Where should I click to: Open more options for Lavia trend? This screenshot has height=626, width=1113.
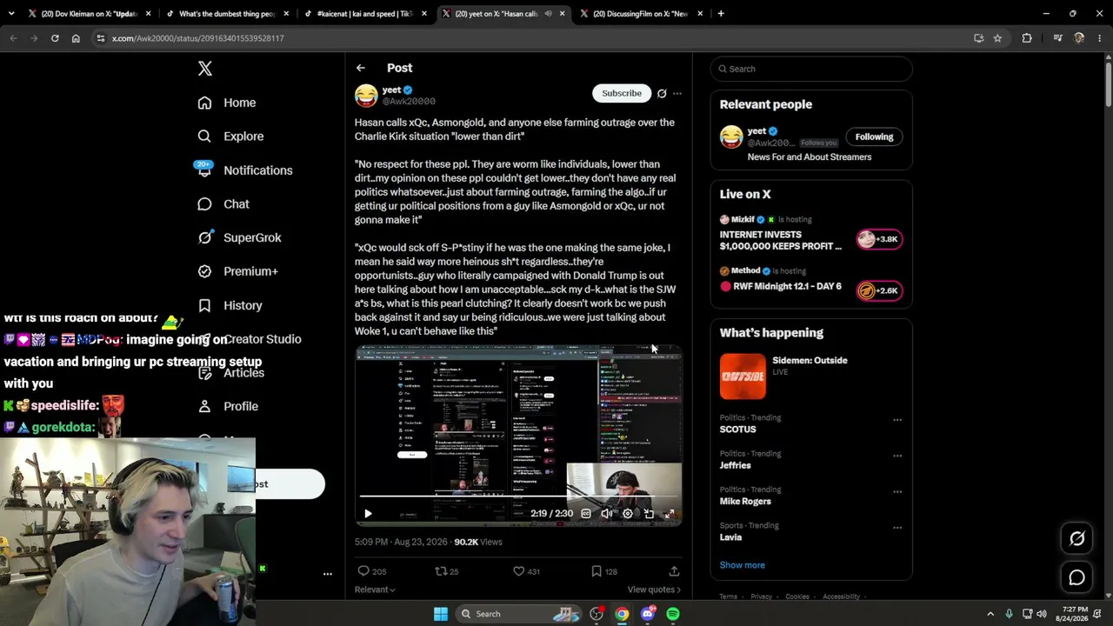(897, 528)
